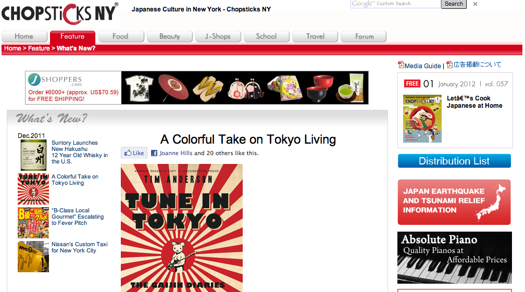Click the January 2012 magazine cover
Image resolution: width=525 pixels, height=292 pixels.
pos(422,119)
